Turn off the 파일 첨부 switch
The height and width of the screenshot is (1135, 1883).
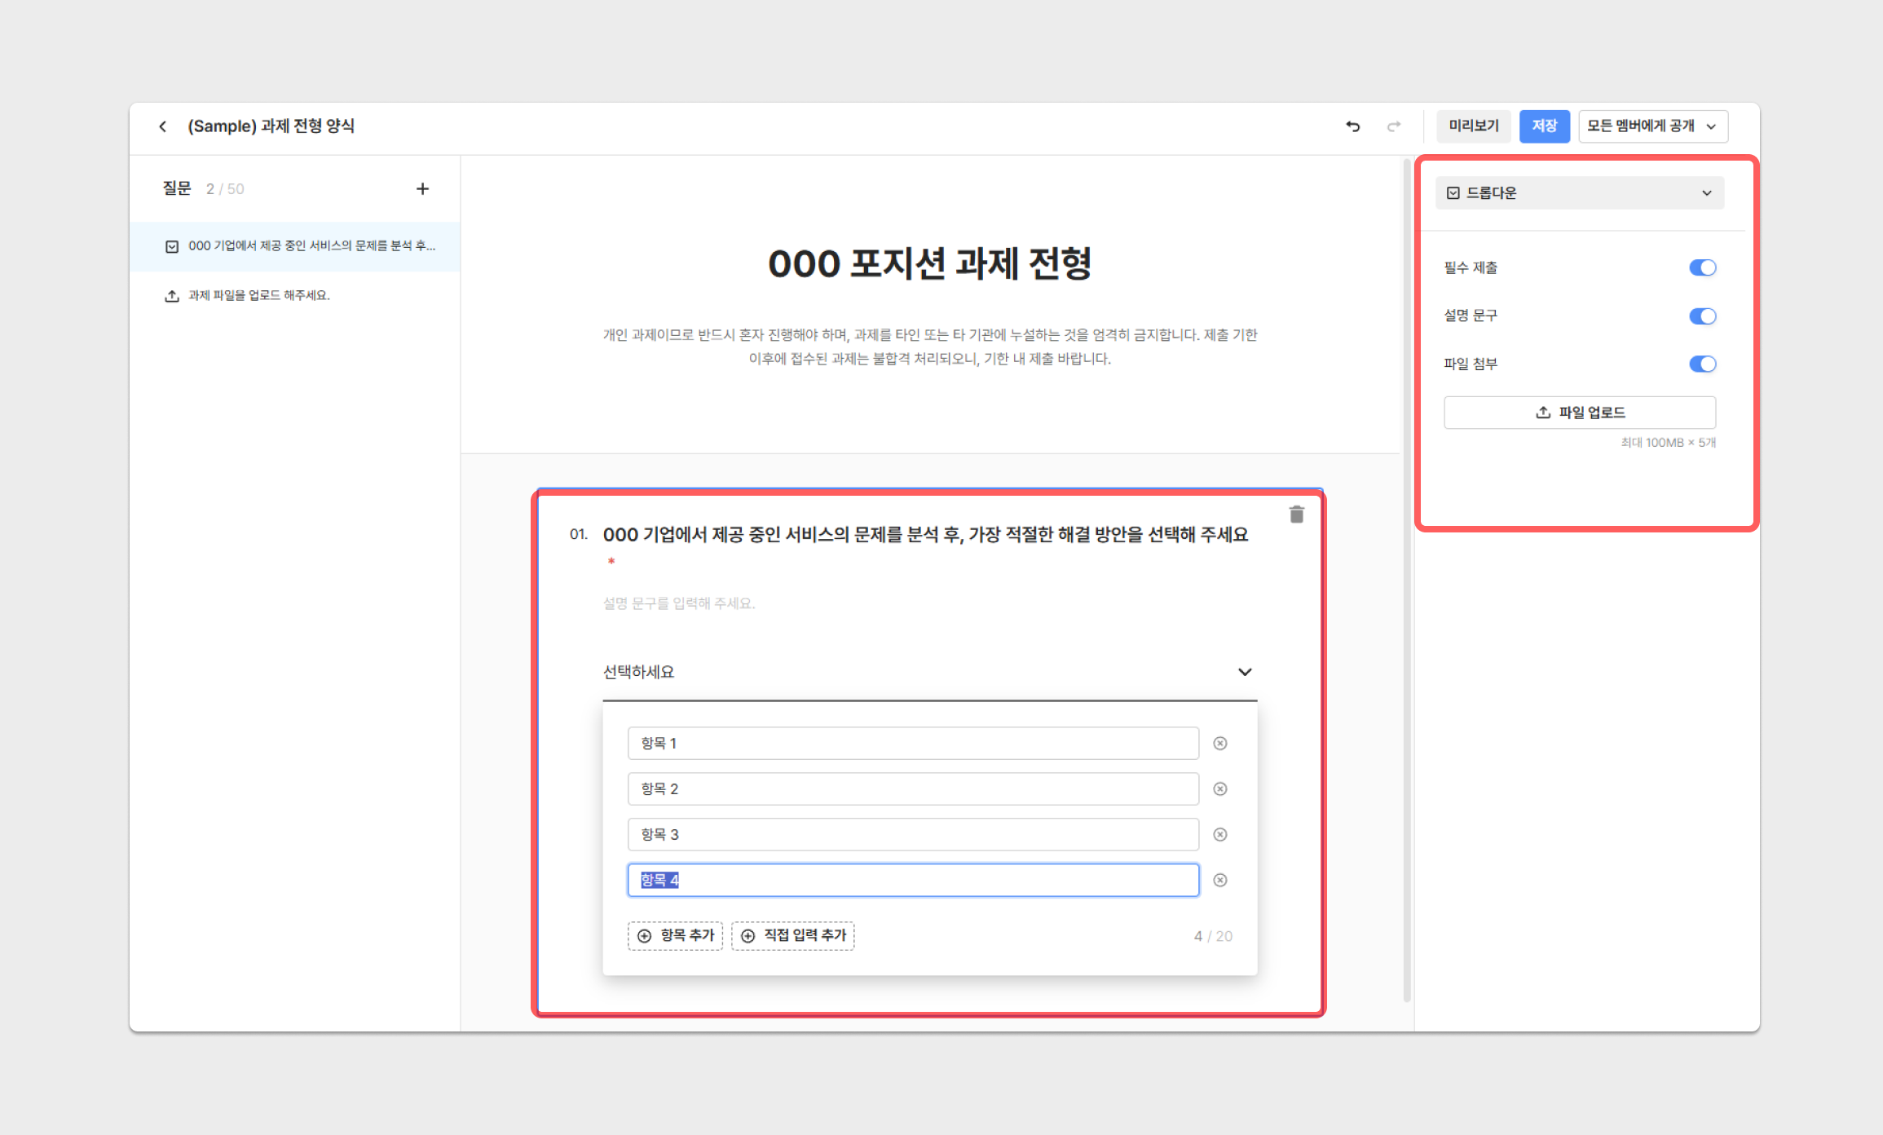click(x=1702, y=364)
